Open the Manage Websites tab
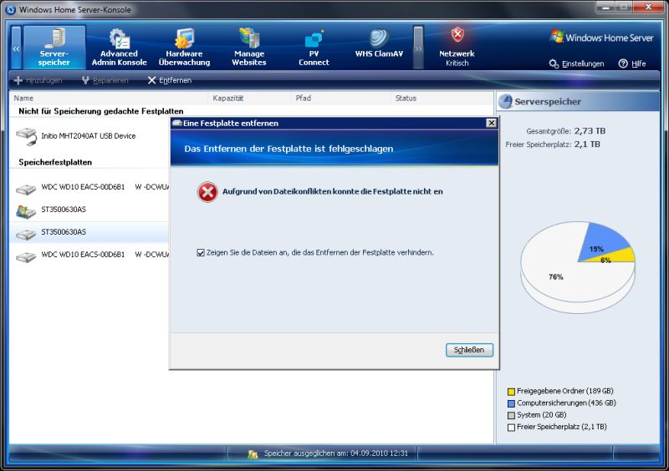The height and width of the screenshot is (471, 669). tap(249, 47)
